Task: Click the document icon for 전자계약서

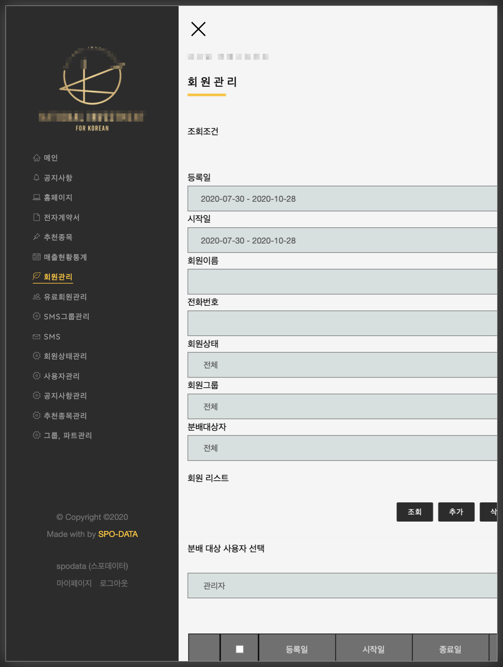Action: click(x=37, y=217)
